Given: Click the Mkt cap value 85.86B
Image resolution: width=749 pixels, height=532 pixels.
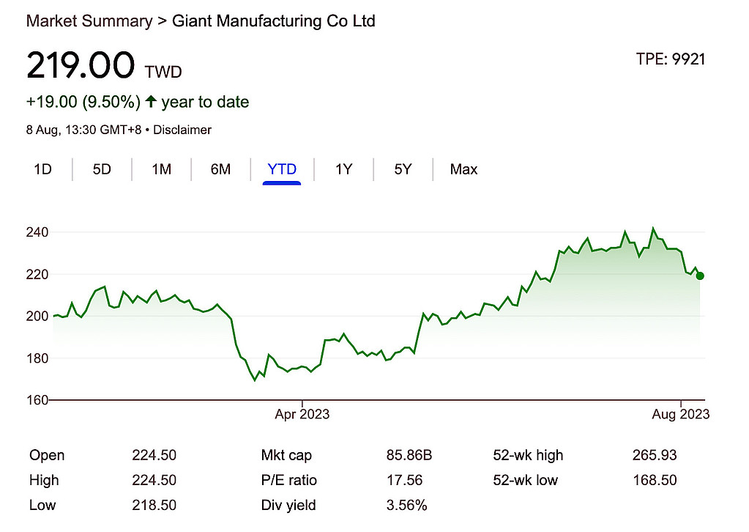Looking at the screenshot, I should point(409,455).
